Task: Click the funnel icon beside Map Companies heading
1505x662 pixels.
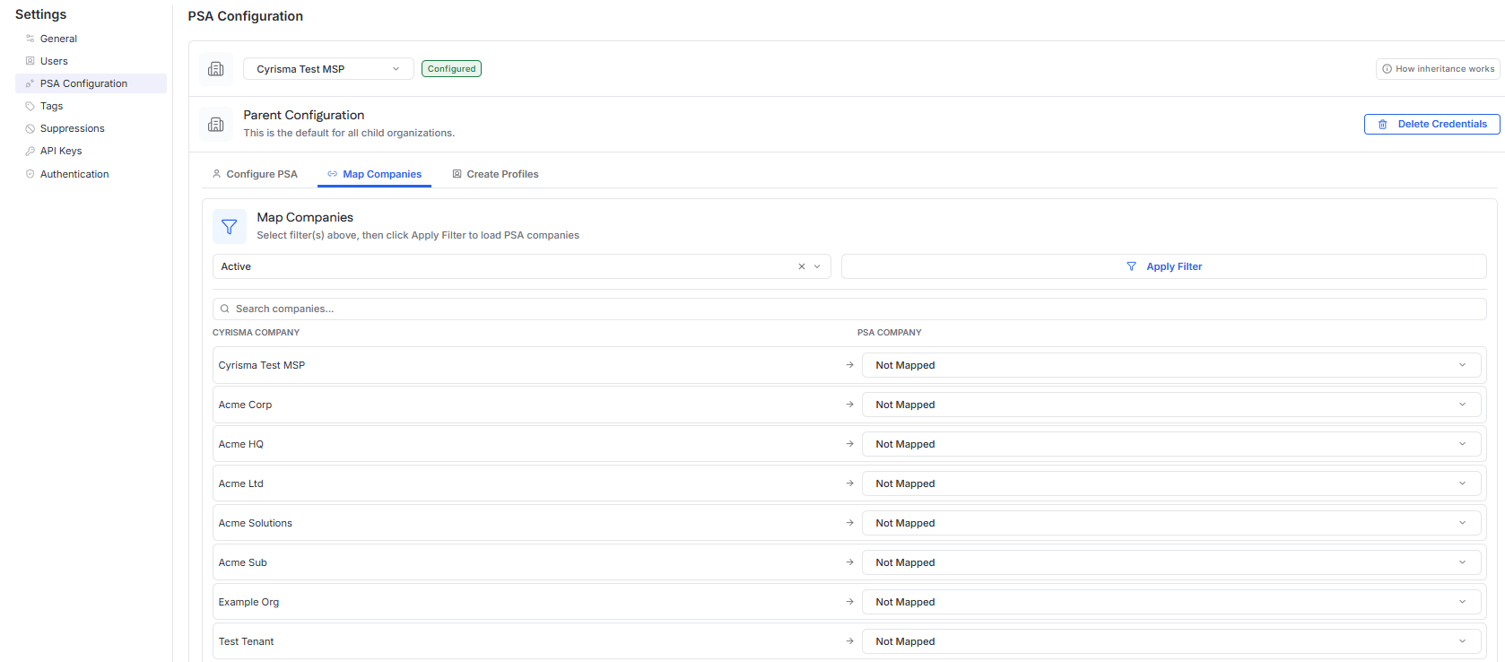Action: click(230, 227)
